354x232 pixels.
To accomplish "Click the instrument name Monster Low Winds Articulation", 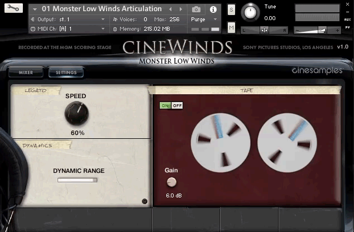I will click(x=102, y=9).
